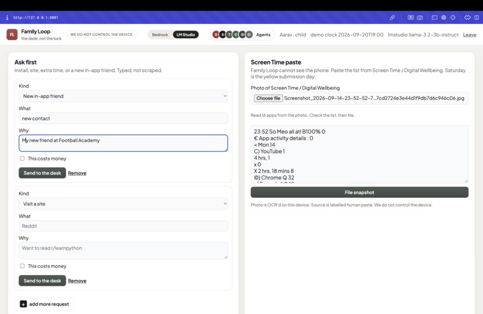Remove the Visit a site request

pos(77,280)
